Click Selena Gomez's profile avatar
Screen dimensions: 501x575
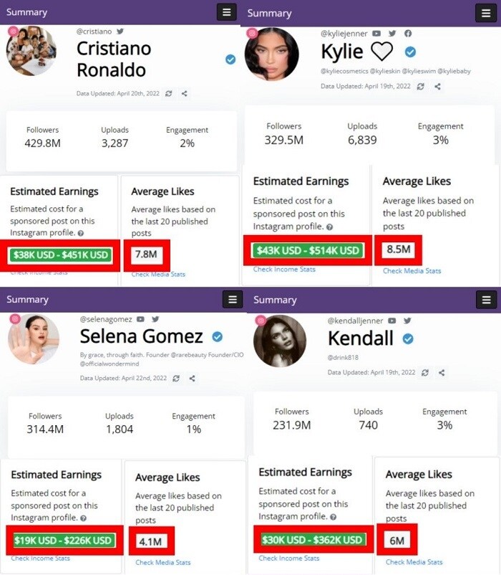34,338
